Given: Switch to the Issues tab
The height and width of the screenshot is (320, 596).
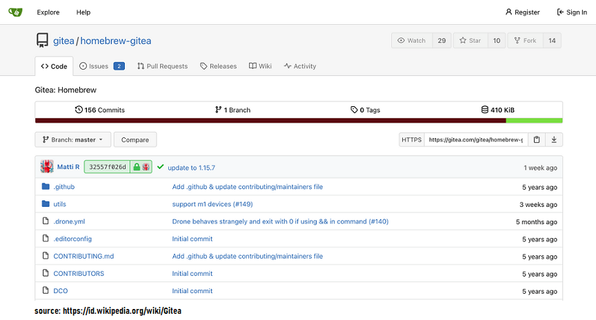Looking at the screenshot, I should 101,66.
